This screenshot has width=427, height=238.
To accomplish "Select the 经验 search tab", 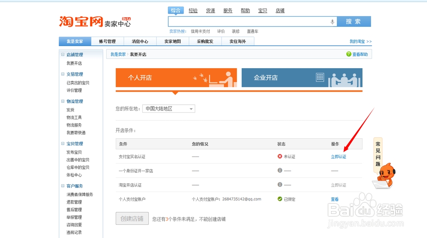I will click(x=193, y=11).
